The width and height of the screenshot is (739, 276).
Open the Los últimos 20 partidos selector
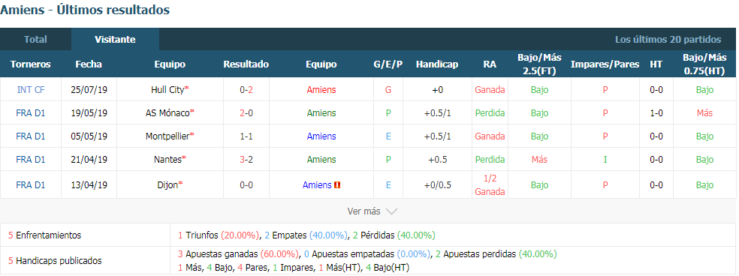pos(668,40)
